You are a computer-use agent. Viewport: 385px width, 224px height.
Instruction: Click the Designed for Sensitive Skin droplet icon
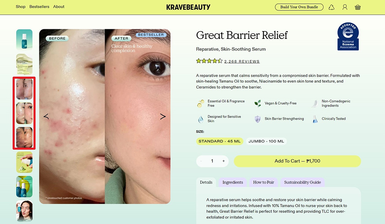click(x=201, y=119)
